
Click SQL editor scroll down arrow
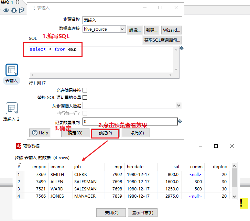[x=176, y=69]
